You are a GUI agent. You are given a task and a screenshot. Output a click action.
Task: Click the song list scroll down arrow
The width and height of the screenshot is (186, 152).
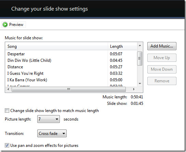pyautogui.click(x=140, y=84)
